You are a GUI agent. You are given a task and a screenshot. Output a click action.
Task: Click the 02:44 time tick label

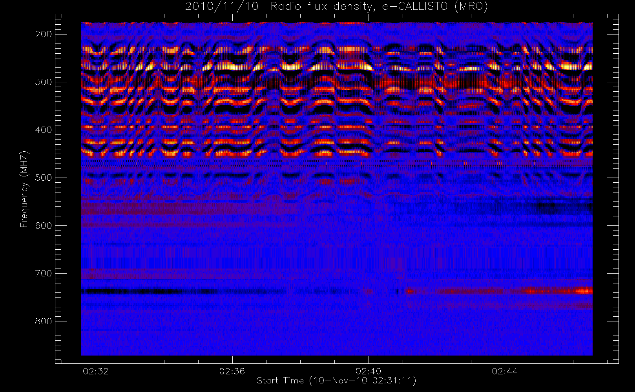point(505,371)
